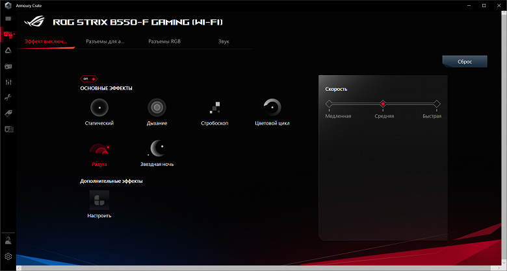The height and width of the screenshot is (271, 507).
Task: Choose the Звездная ночь effect icon
Action: (157, 148)
